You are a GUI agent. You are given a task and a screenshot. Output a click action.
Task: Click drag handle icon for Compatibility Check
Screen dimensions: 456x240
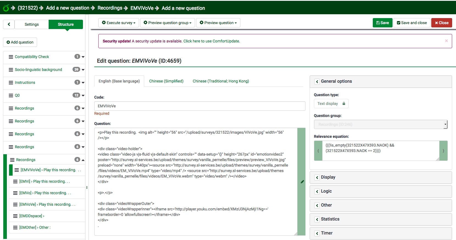point(11,57)
